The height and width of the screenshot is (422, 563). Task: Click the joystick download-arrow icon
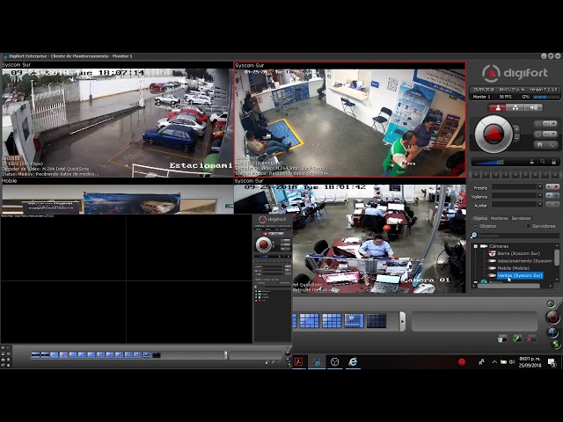(x=531, y=162)
